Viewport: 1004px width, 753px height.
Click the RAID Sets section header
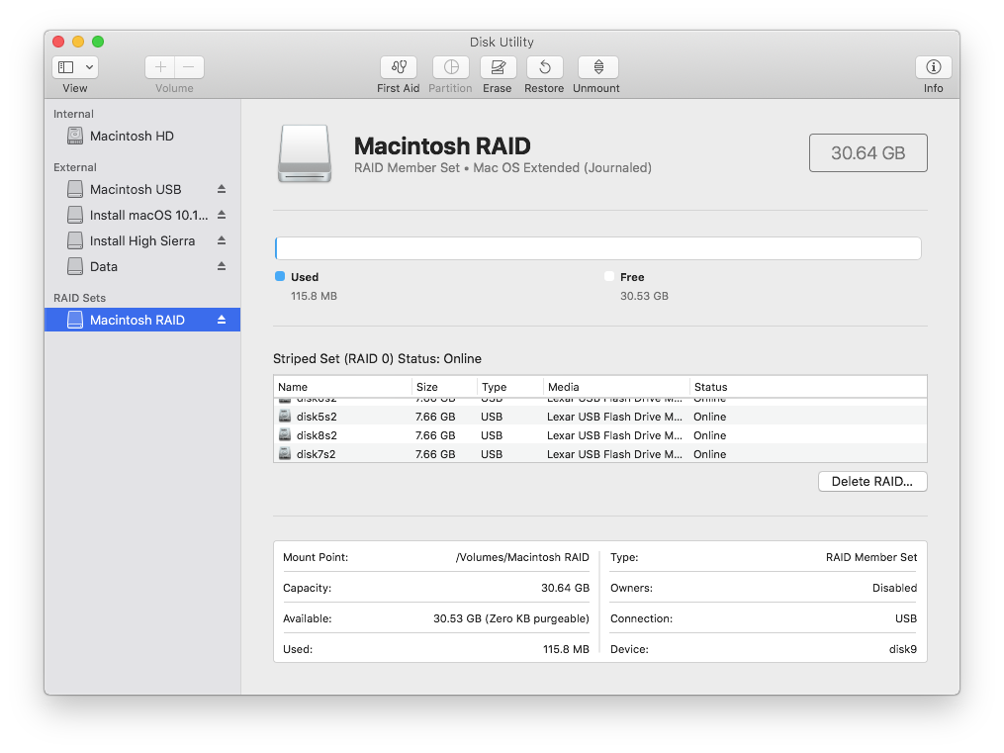(x=79, y=298)
